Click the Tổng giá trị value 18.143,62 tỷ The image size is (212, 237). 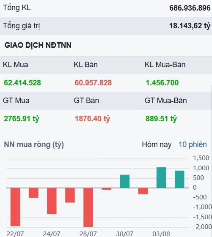[x=190, y=26]
